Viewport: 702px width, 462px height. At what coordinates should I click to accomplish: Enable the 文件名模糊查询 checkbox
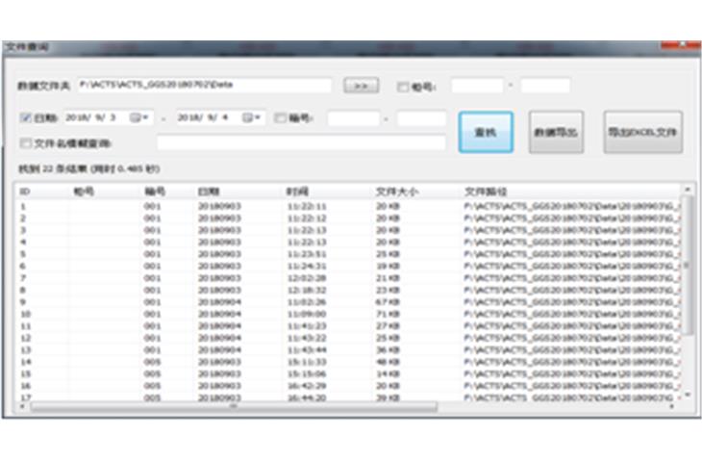(26, 143)
